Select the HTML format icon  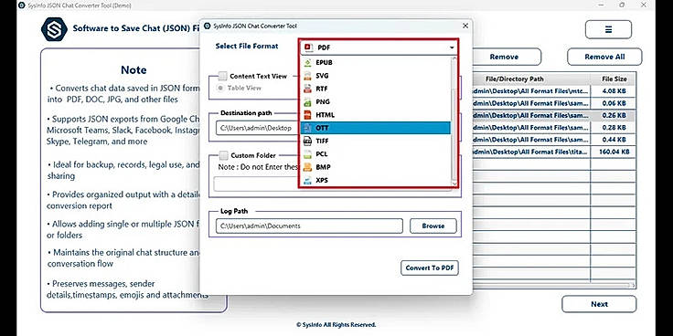point(307,115)
